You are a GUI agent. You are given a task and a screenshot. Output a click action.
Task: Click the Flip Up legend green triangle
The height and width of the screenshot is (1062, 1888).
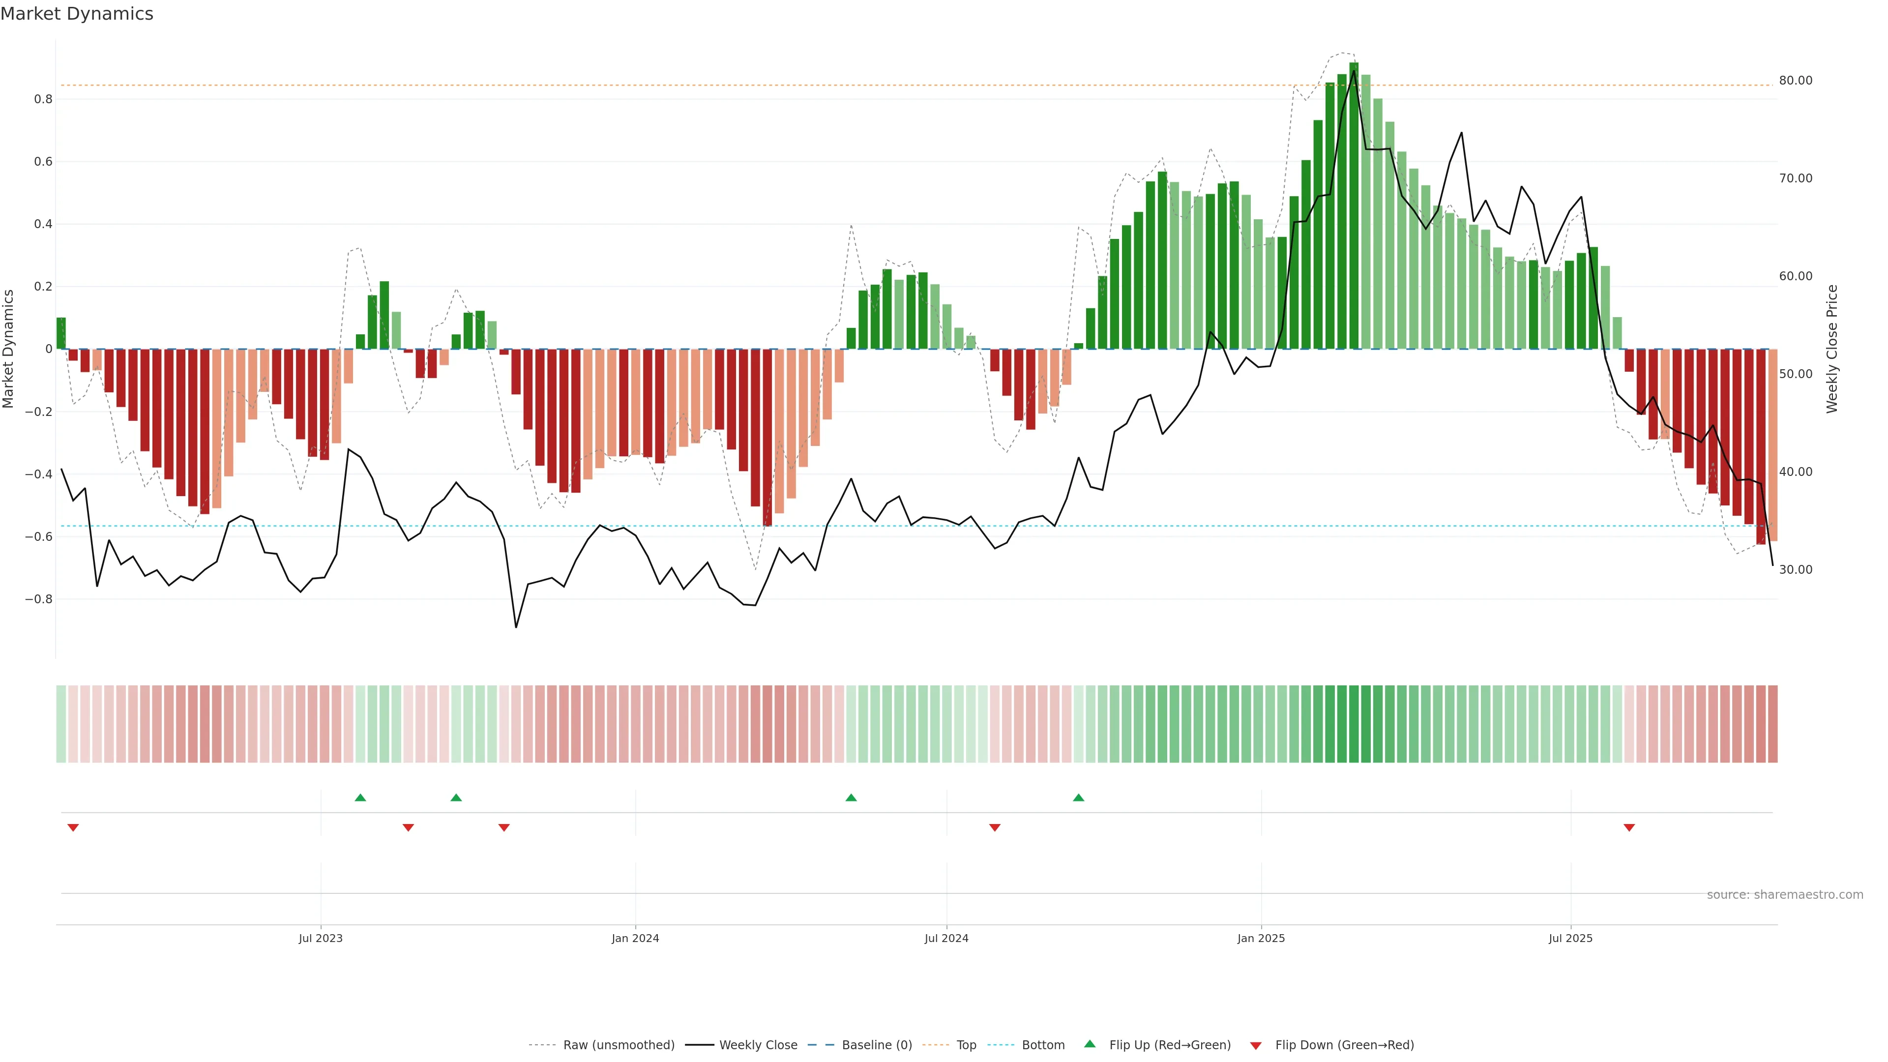1090,1044
